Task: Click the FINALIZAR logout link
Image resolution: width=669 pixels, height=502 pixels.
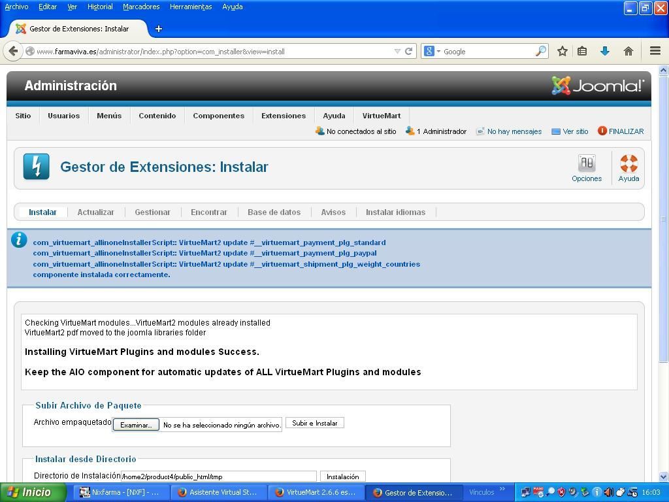Action: point(621,131)
